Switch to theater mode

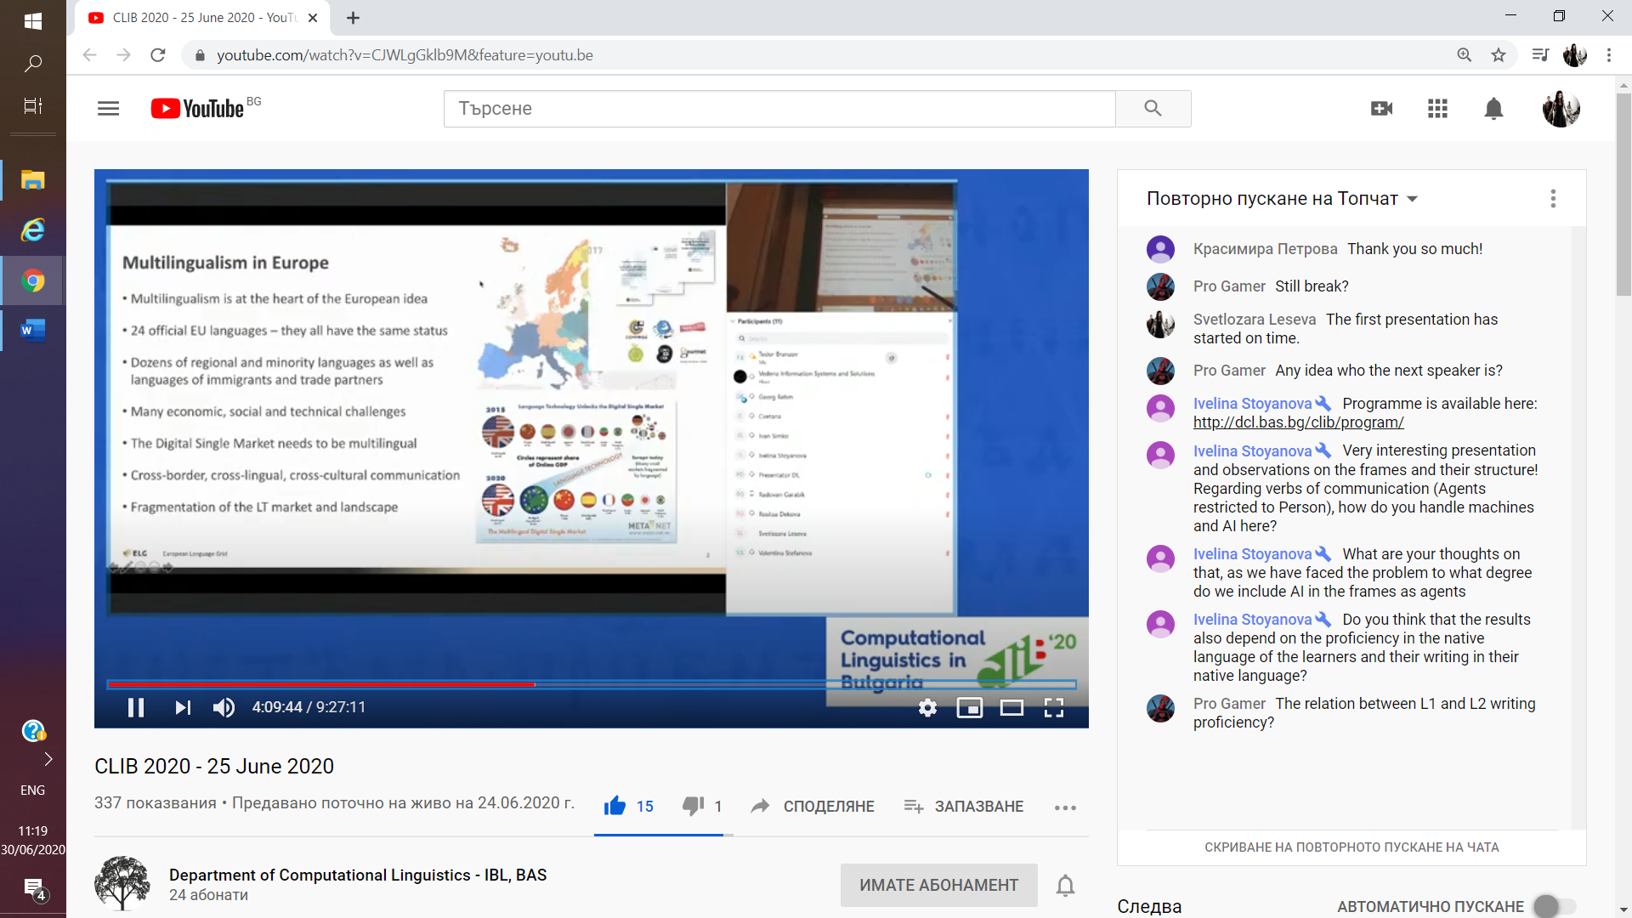1011,708
